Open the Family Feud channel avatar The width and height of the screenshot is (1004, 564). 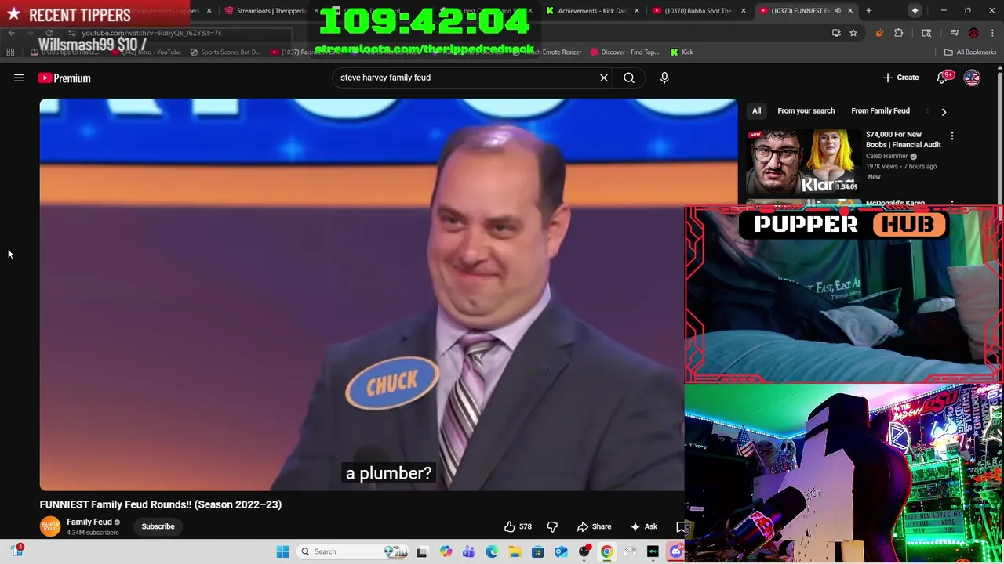pos(50,526)
